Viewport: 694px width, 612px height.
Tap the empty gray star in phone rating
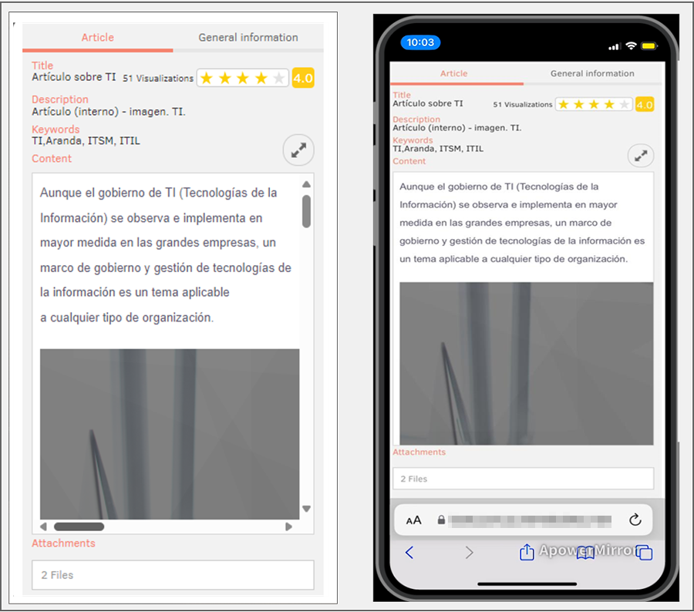pos(624,104)
